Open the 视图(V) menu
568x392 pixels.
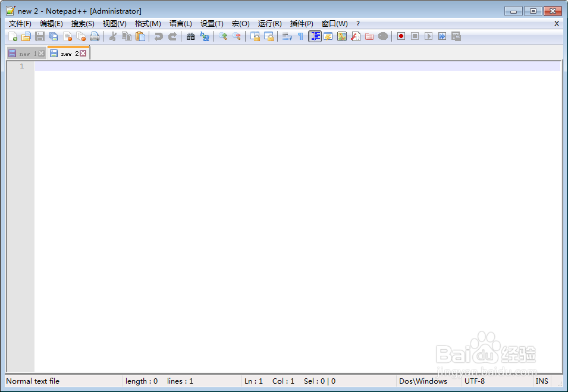click(x=114, y=24)
